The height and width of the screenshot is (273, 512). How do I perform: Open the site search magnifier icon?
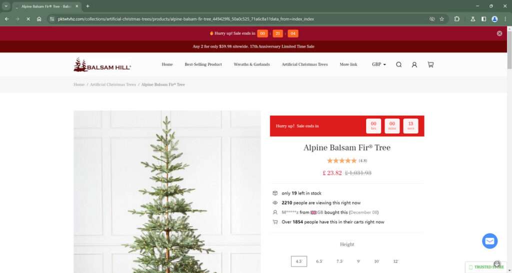pos(398,64)
